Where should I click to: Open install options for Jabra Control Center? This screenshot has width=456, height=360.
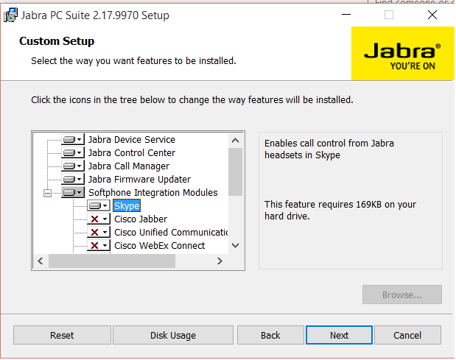pyautogui.click(x=73, y=153)
